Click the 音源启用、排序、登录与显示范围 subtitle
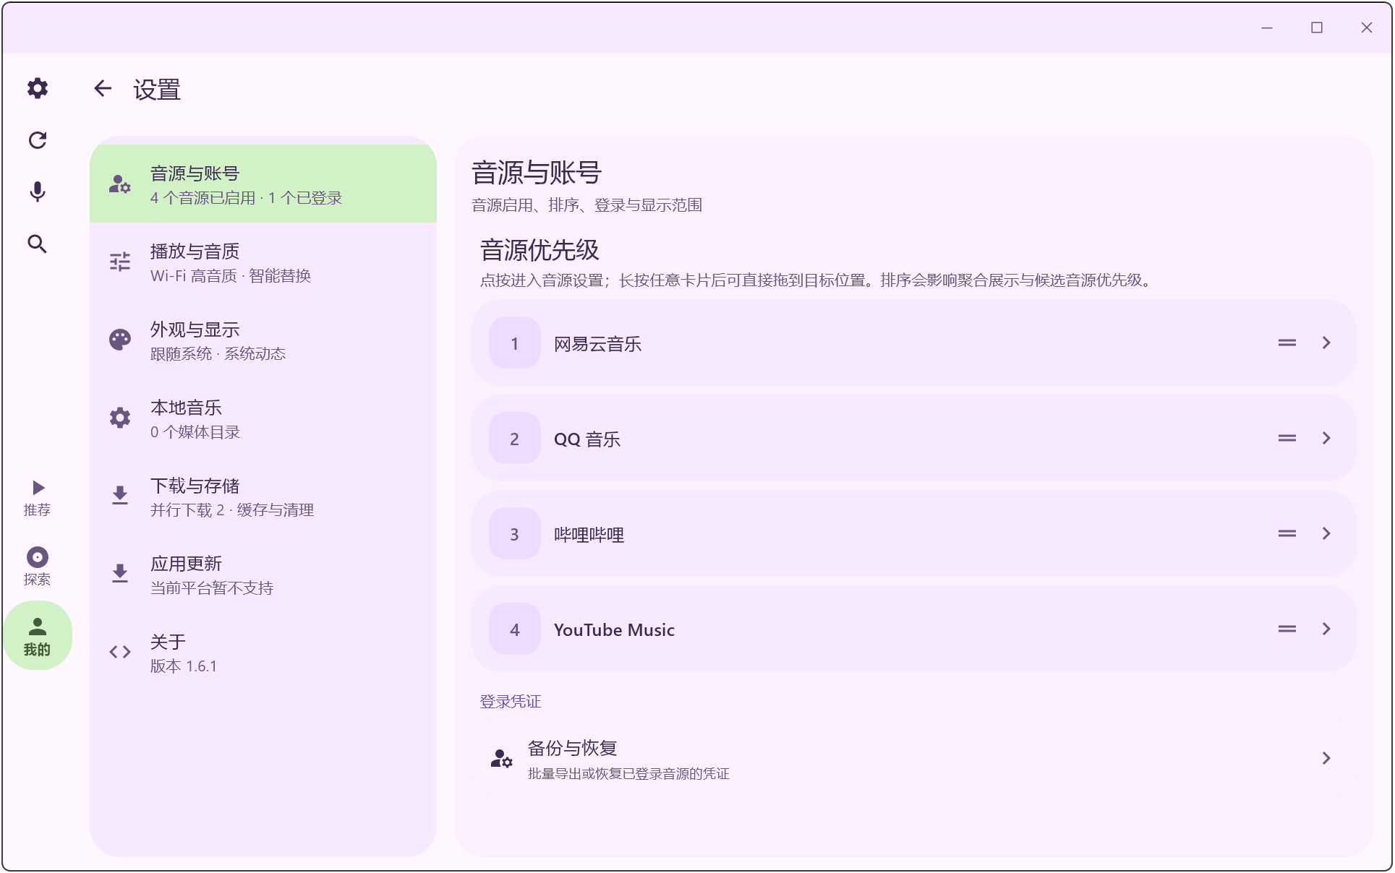The image size is (1395, 873). tap(587, 205)
